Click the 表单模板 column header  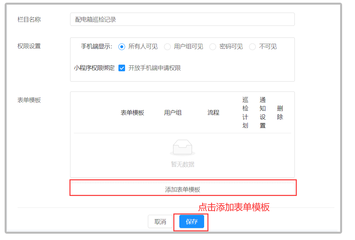tap(133, 112)
